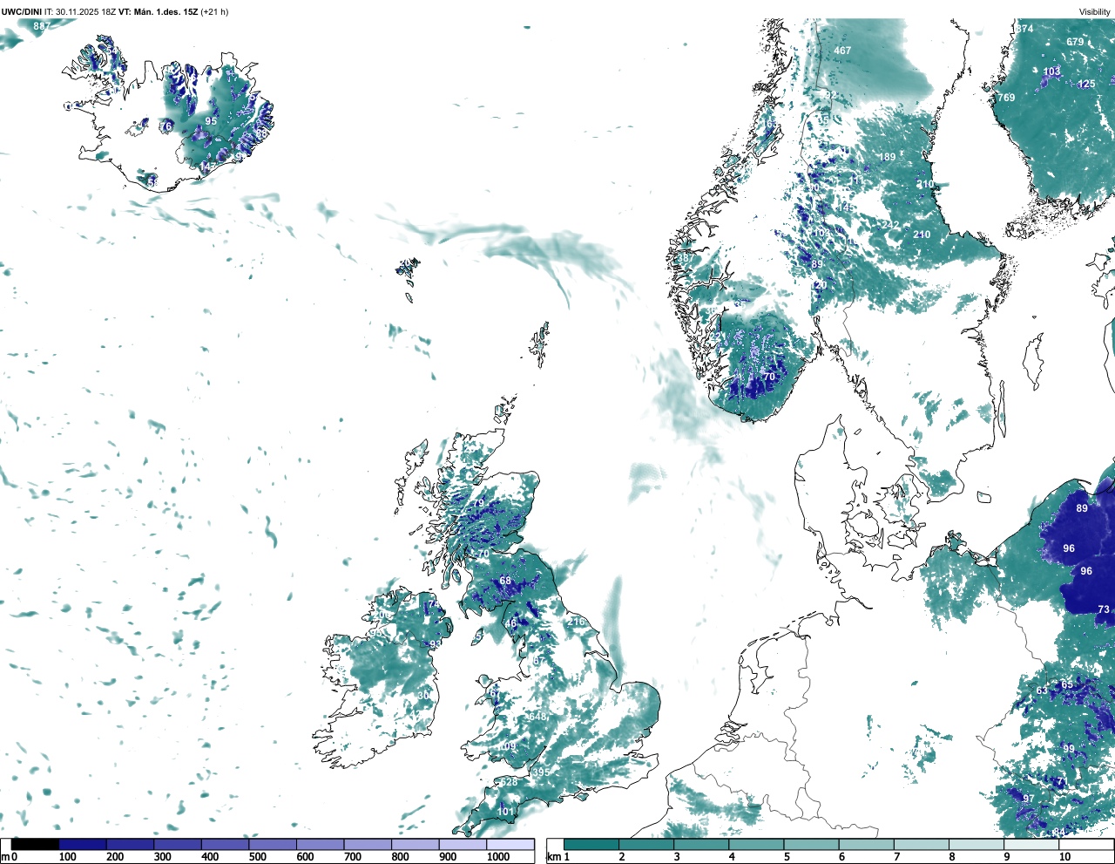Click the "769" value on Finland's coast
The image size is (1115, 864).
(1006, 98)
